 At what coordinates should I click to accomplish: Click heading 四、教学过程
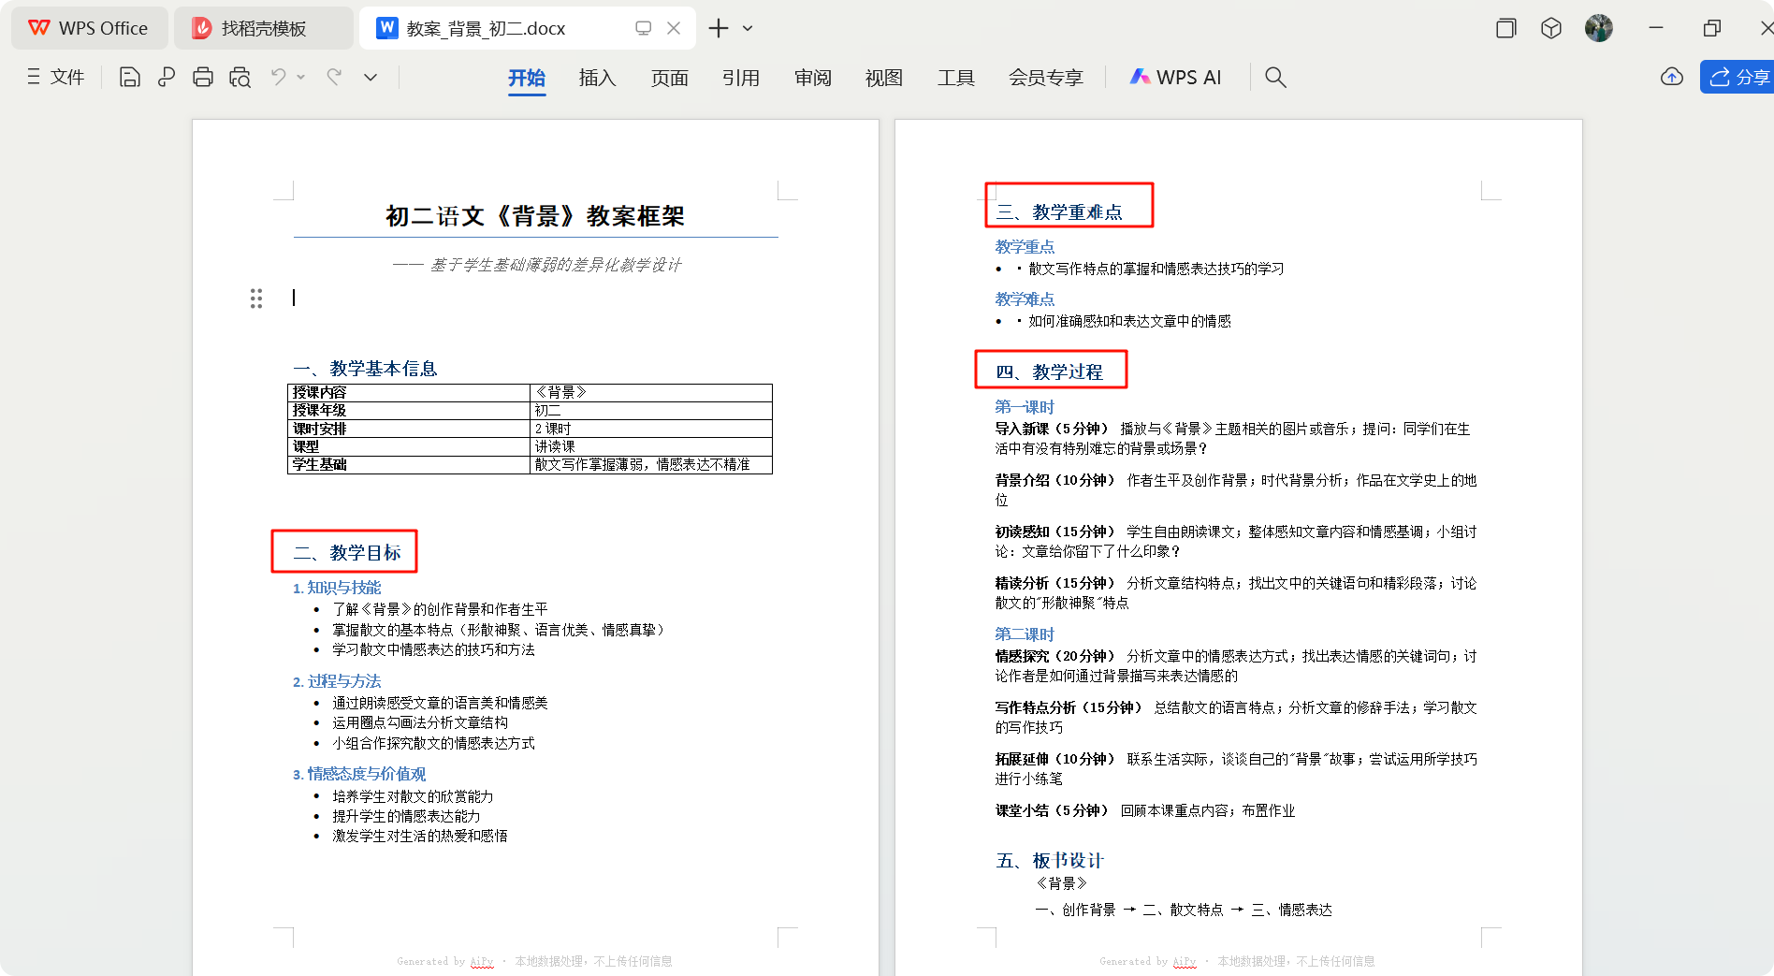coord(1049,371)
